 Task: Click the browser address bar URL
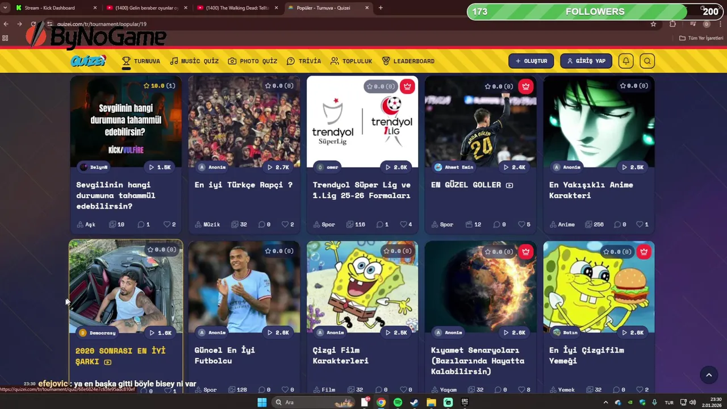pos(102,24)
